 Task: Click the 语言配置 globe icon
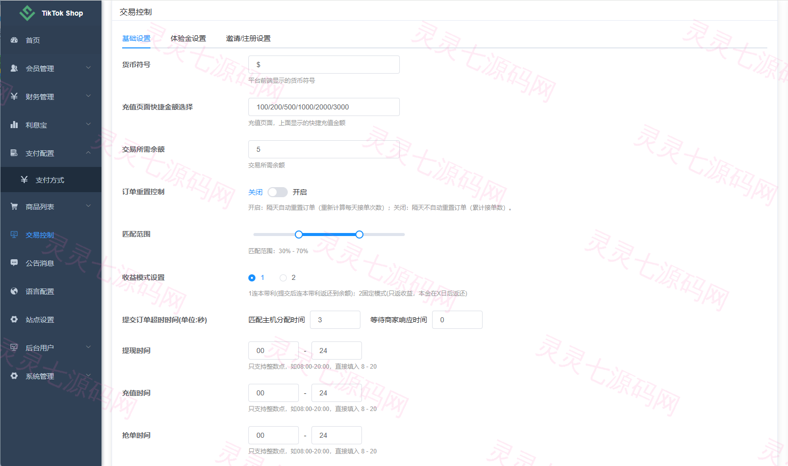click(14, 291)
